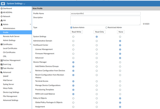Image resolution: width=160 pixels, height=109 pixels.
Task: Collapse the Admin section in sidebar
Action: (x=30, y=24)
